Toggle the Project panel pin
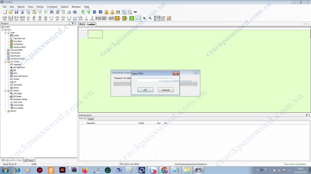 point(72,23)
